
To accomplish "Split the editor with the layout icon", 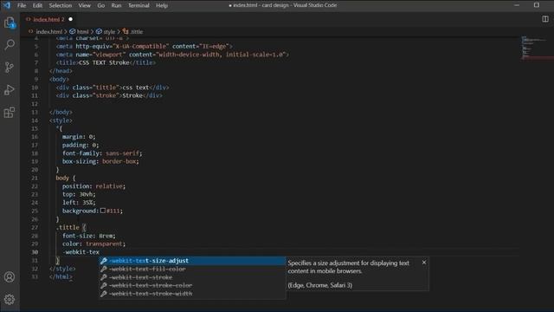I will [545, 19].
